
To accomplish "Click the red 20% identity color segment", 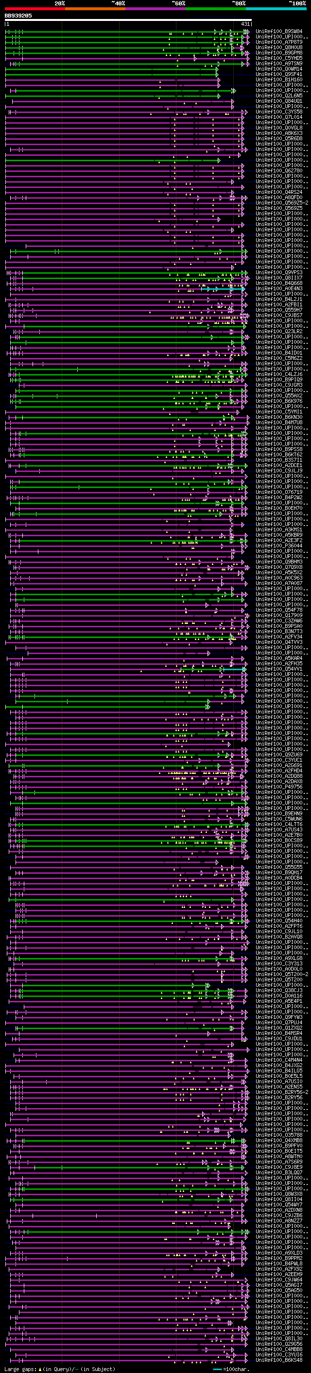I will (x=35, y=9).
